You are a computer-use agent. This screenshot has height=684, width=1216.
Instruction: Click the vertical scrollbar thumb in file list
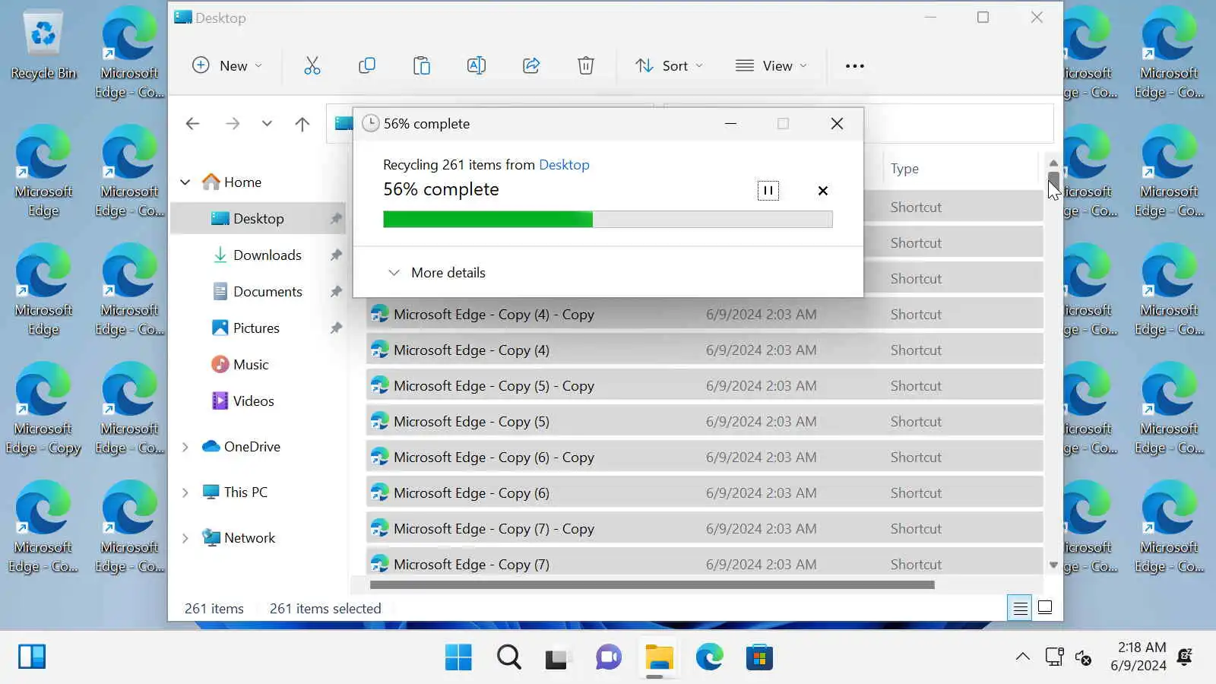point(1053,181)
